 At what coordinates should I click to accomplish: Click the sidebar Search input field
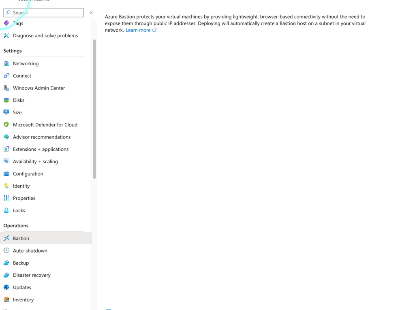pos(44,13)
